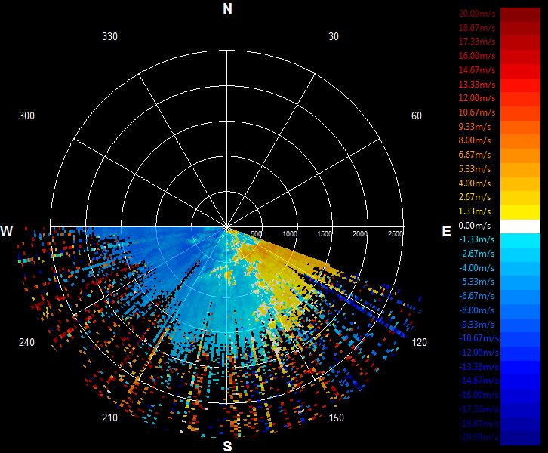Viewport: 548px width, 453px height.
Task: Click the radar origin at plot center
Action: click(227, 226)
